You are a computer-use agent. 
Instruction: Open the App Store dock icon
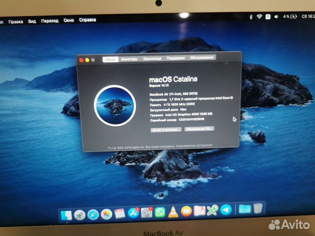[133, 213]
